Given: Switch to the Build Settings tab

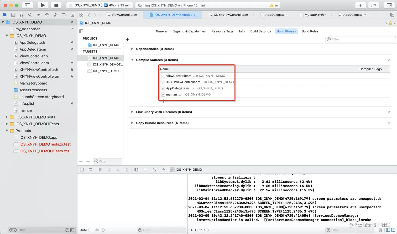Looking at the screenshot, I should [x=260, y=31].
